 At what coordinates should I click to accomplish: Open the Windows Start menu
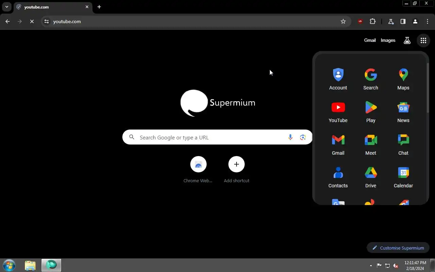click(9, 265)
